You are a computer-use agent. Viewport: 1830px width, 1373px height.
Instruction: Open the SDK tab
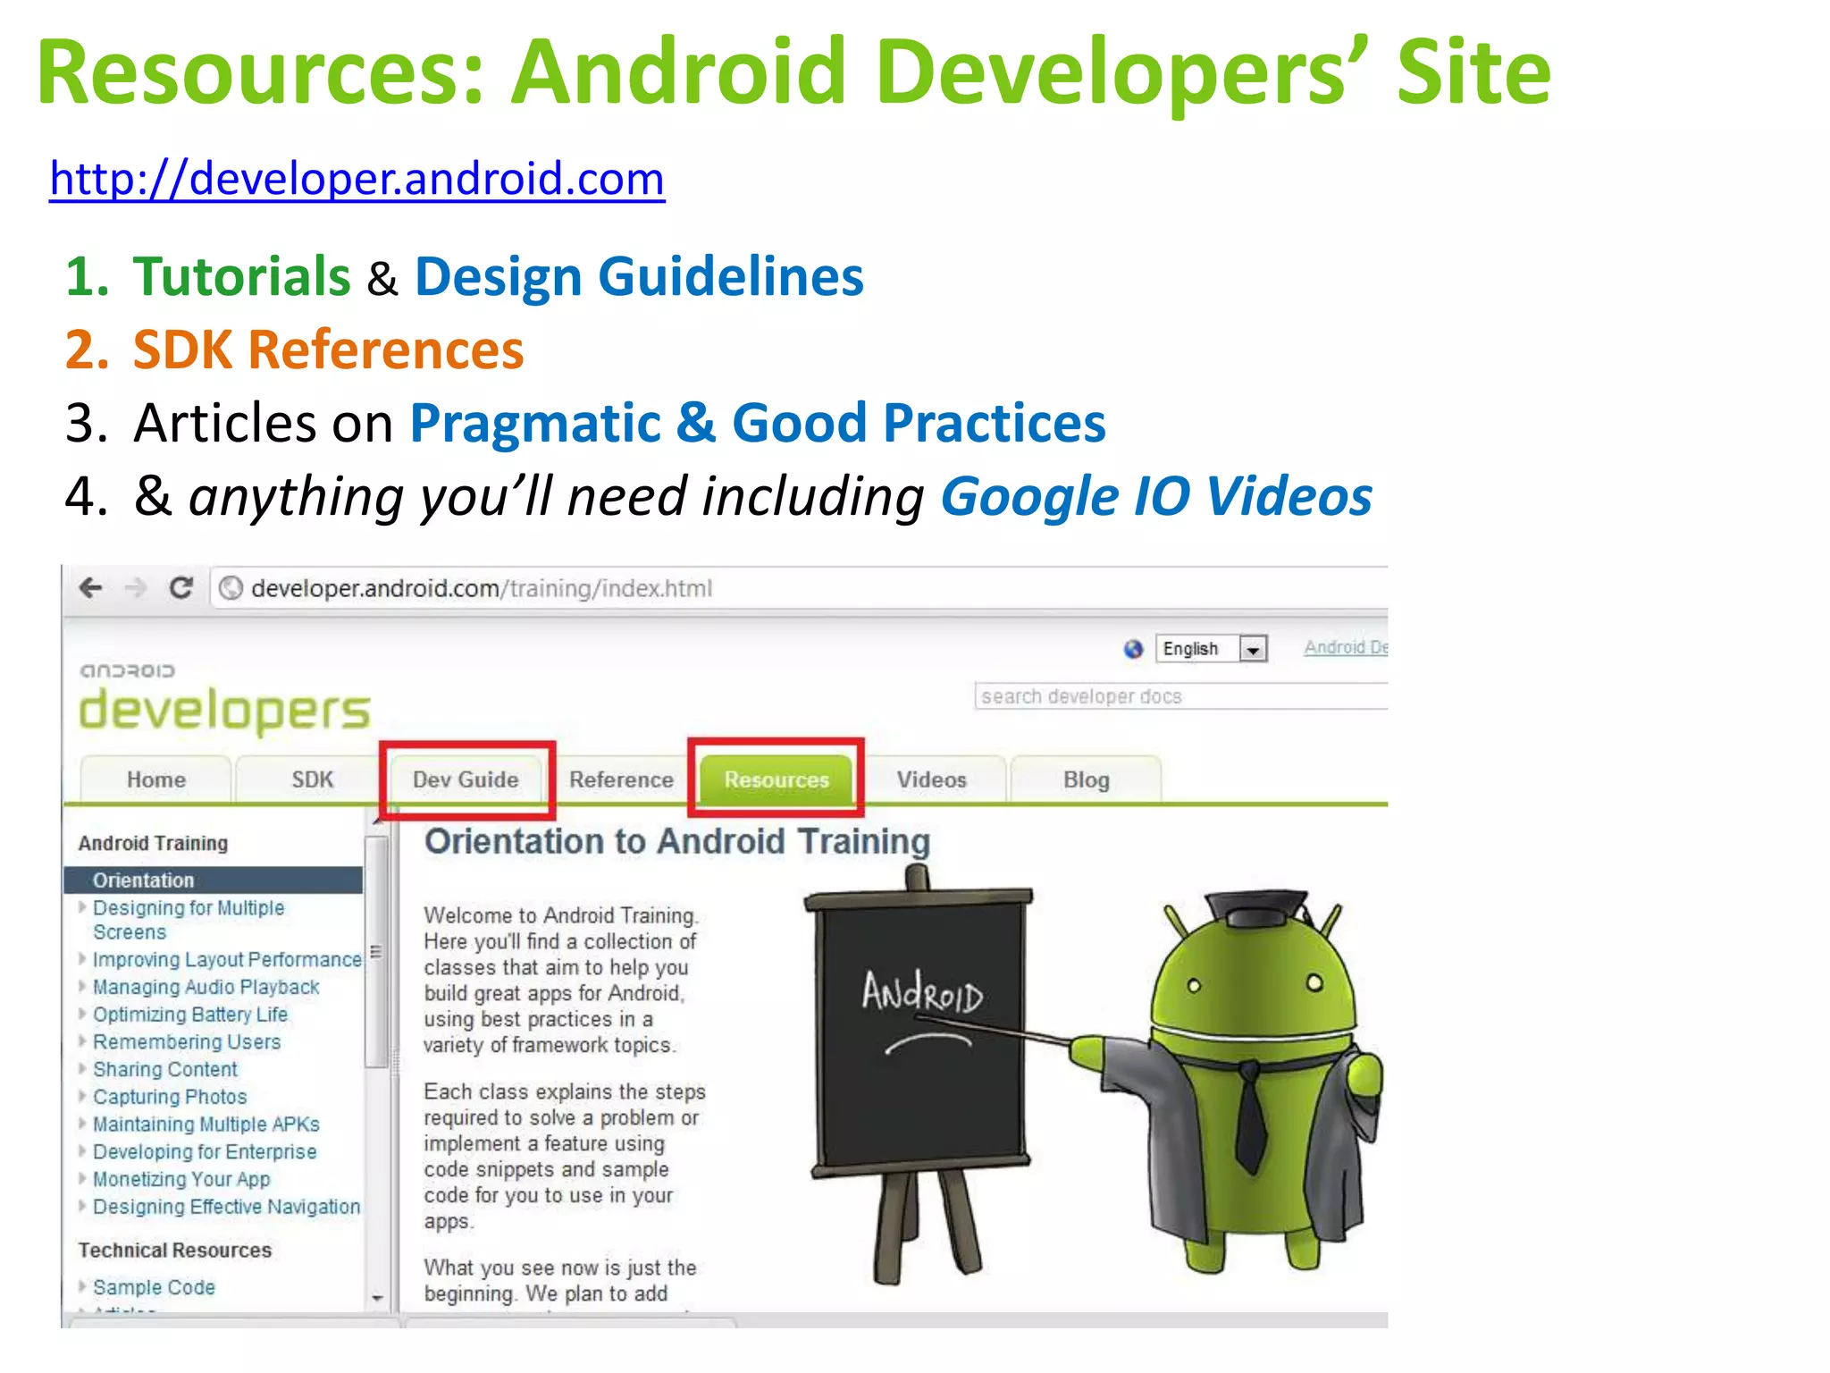(x=312, y=779)
